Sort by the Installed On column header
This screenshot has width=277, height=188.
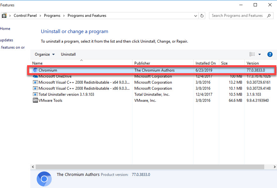[206, 63]
